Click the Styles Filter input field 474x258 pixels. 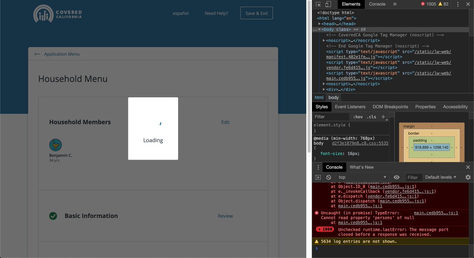[331, 117]
